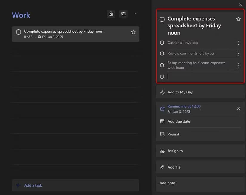The height and width of the screenshot is (195, 246).
Task: Click Add due date
Action: (200, 121)
